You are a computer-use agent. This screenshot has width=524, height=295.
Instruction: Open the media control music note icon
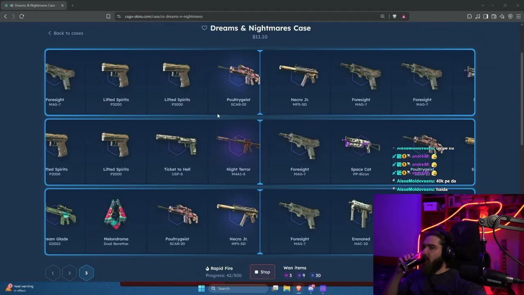coord(478,16)
